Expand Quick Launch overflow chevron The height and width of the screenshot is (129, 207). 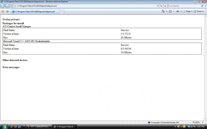[x=24, y=126]
